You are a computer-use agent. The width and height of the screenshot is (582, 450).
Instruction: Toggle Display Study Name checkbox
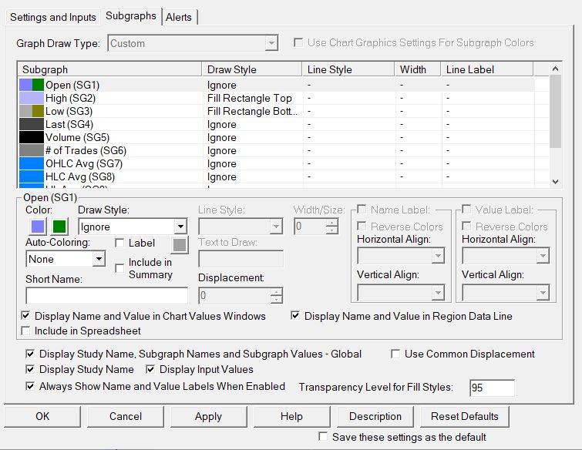point(29,370)
